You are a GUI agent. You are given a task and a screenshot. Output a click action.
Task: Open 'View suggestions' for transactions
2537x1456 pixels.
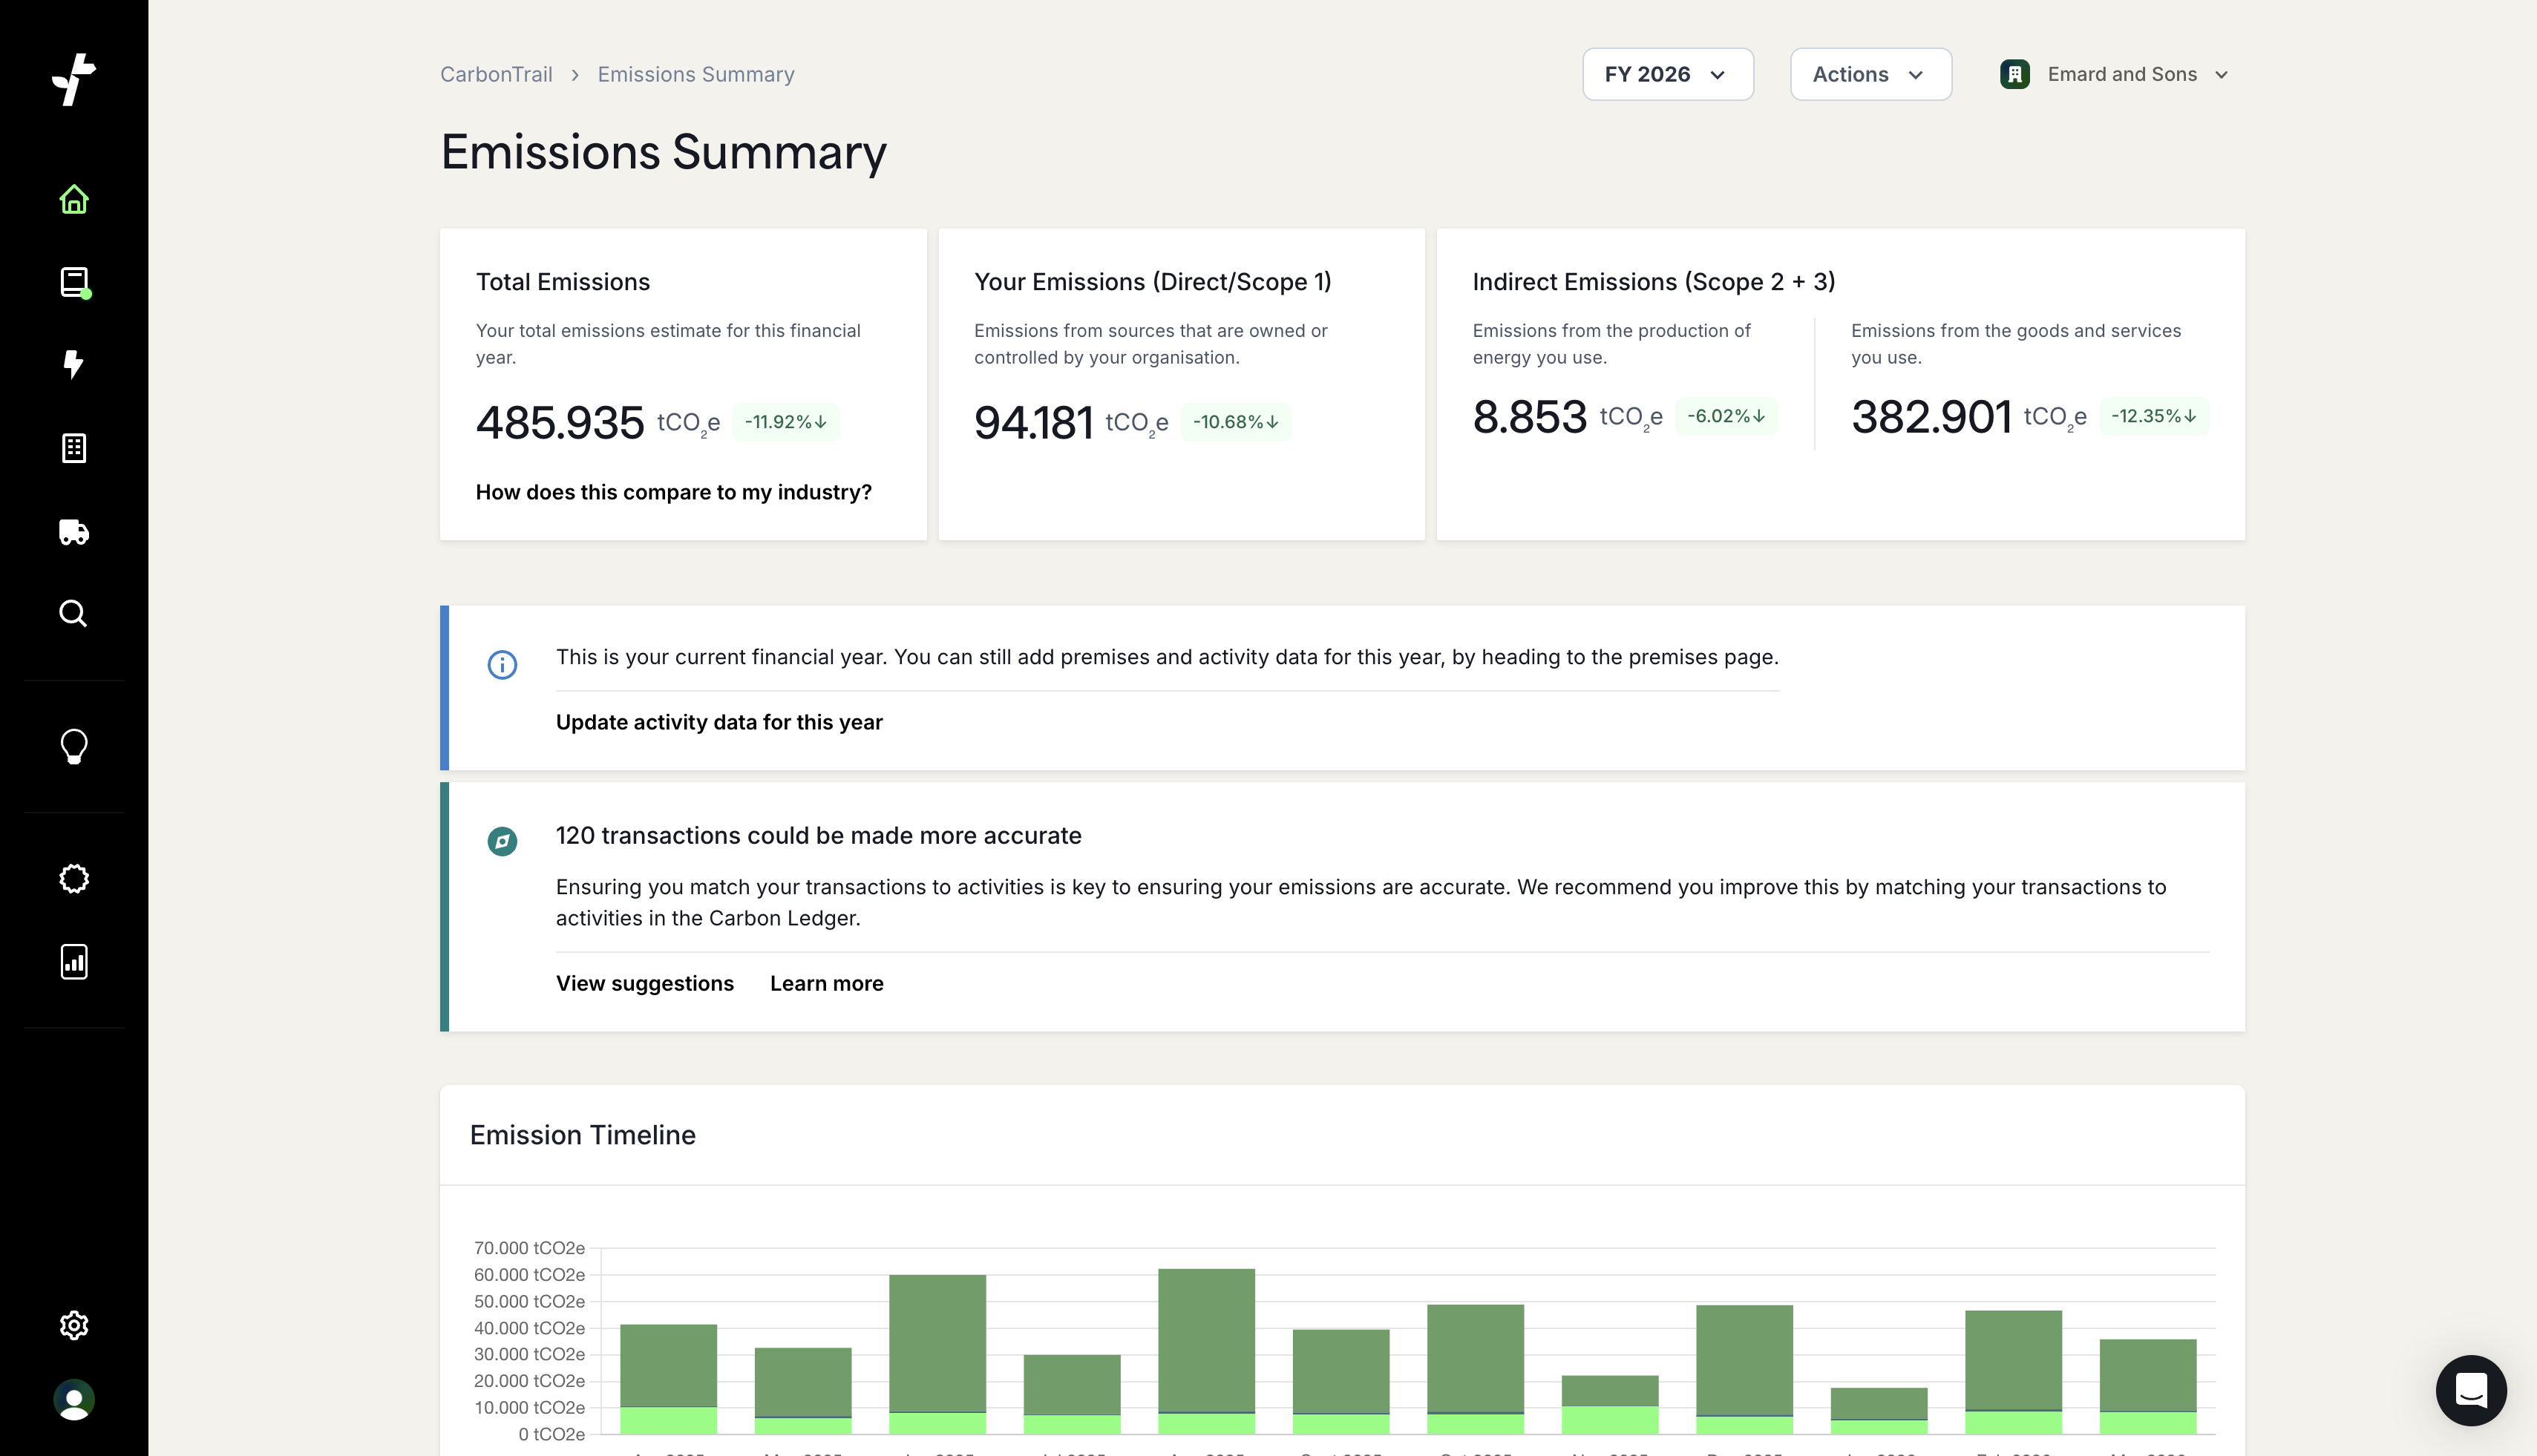click(x=645, y=983)
